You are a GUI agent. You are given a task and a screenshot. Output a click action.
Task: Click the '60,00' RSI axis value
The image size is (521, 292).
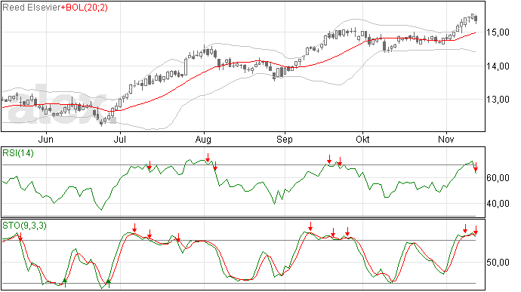tap(498, 178)
